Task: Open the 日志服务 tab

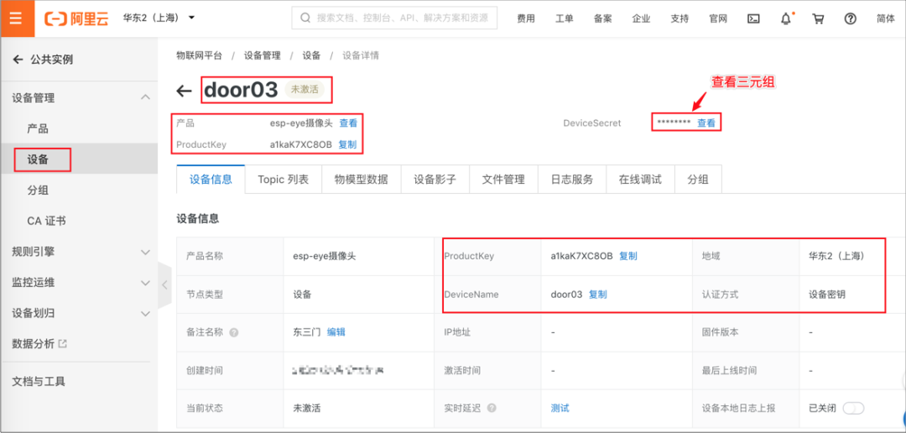Action: [x=572, y=180]
